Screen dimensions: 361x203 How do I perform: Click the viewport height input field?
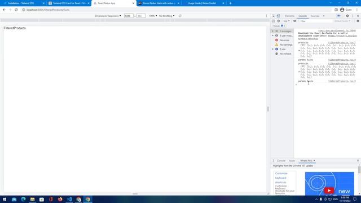pos(141,16)
